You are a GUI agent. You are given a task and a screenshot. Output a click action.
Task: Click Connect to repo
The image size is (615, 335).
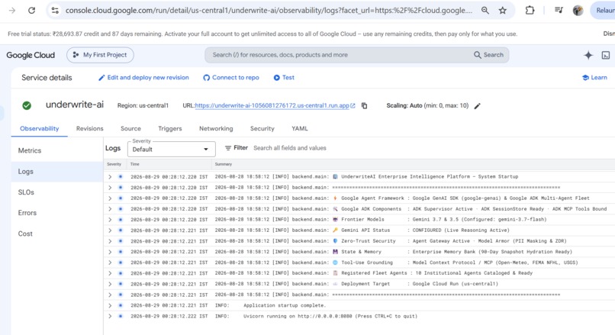[231, 78]
